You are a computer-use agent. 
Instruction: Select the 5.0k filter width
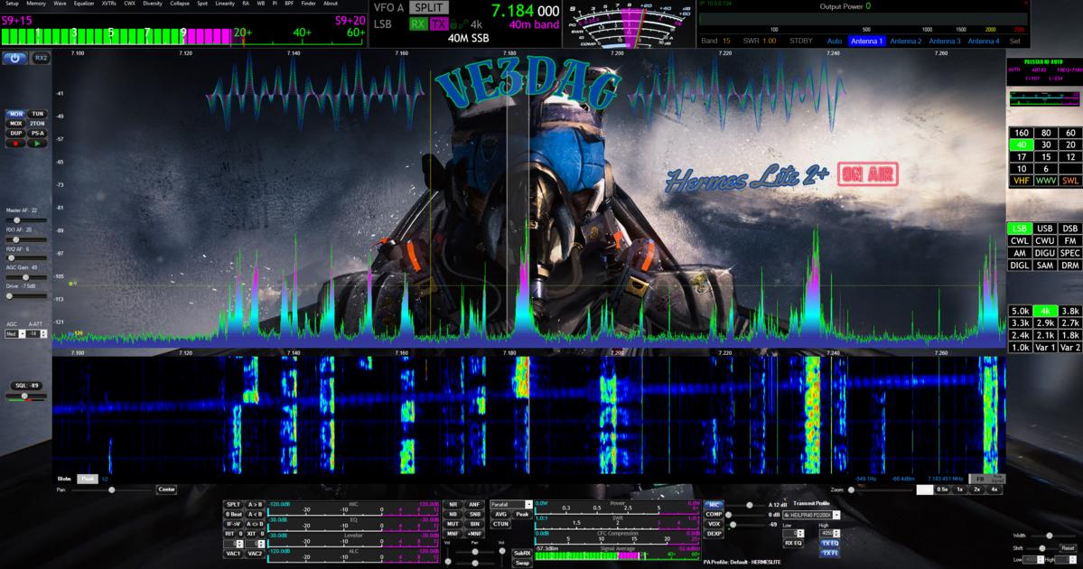pyautogui.click(x=1021, y=311)
